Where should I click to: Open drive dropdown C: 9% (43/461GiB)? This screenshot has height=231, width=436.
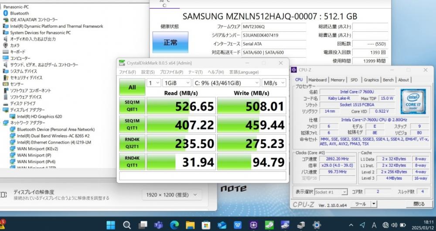click(x=226, y=83)
